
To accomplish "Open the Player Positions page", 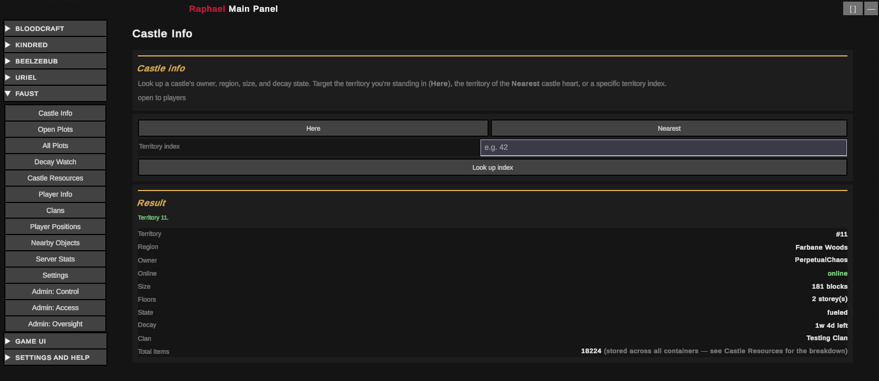I will tap(55, 226).
